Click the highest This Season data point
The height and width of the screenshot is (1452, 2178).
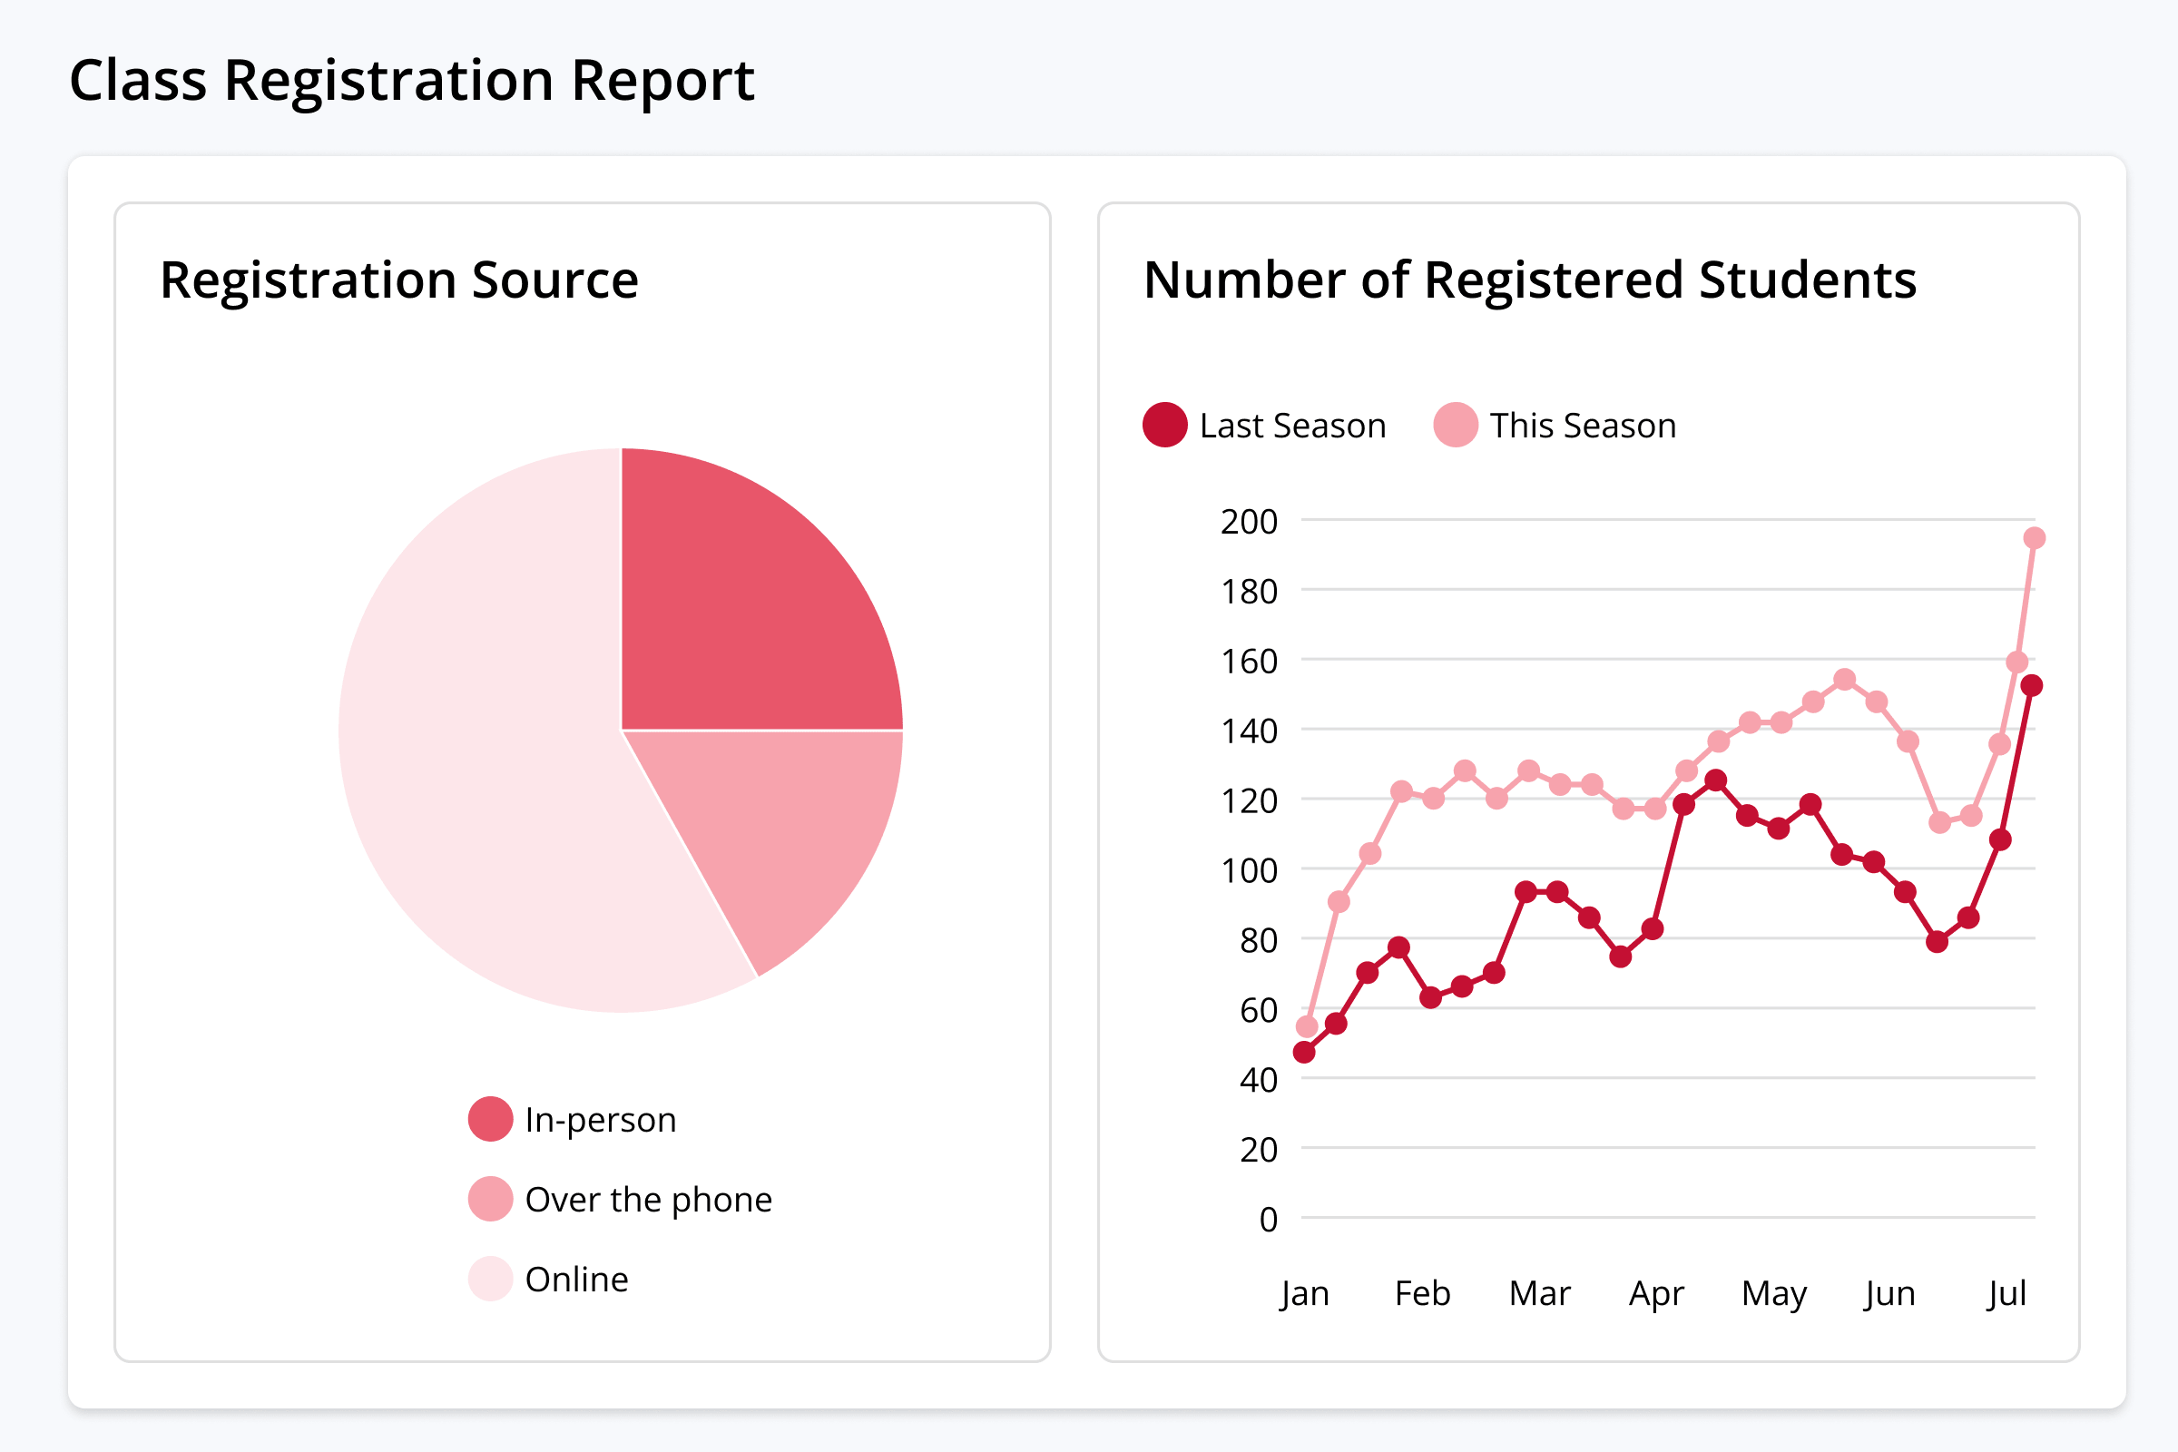(x=2035, y=538)
